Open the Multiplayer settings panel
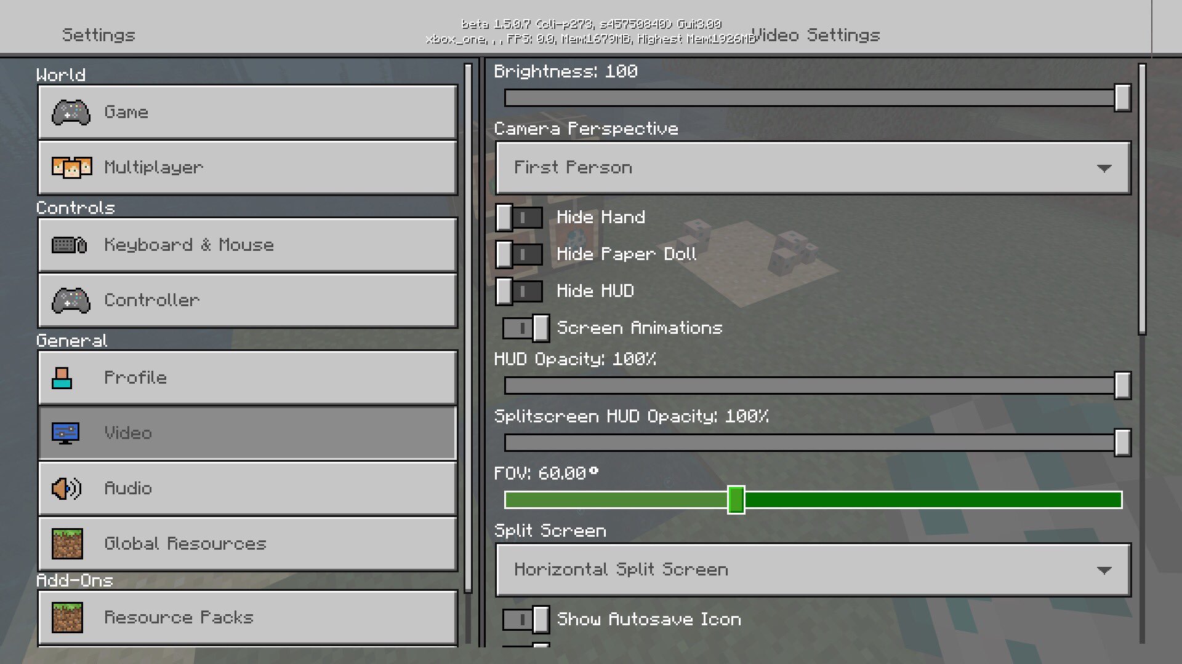Viewport: 1182px width, 664px height. [x=247, y=167]
